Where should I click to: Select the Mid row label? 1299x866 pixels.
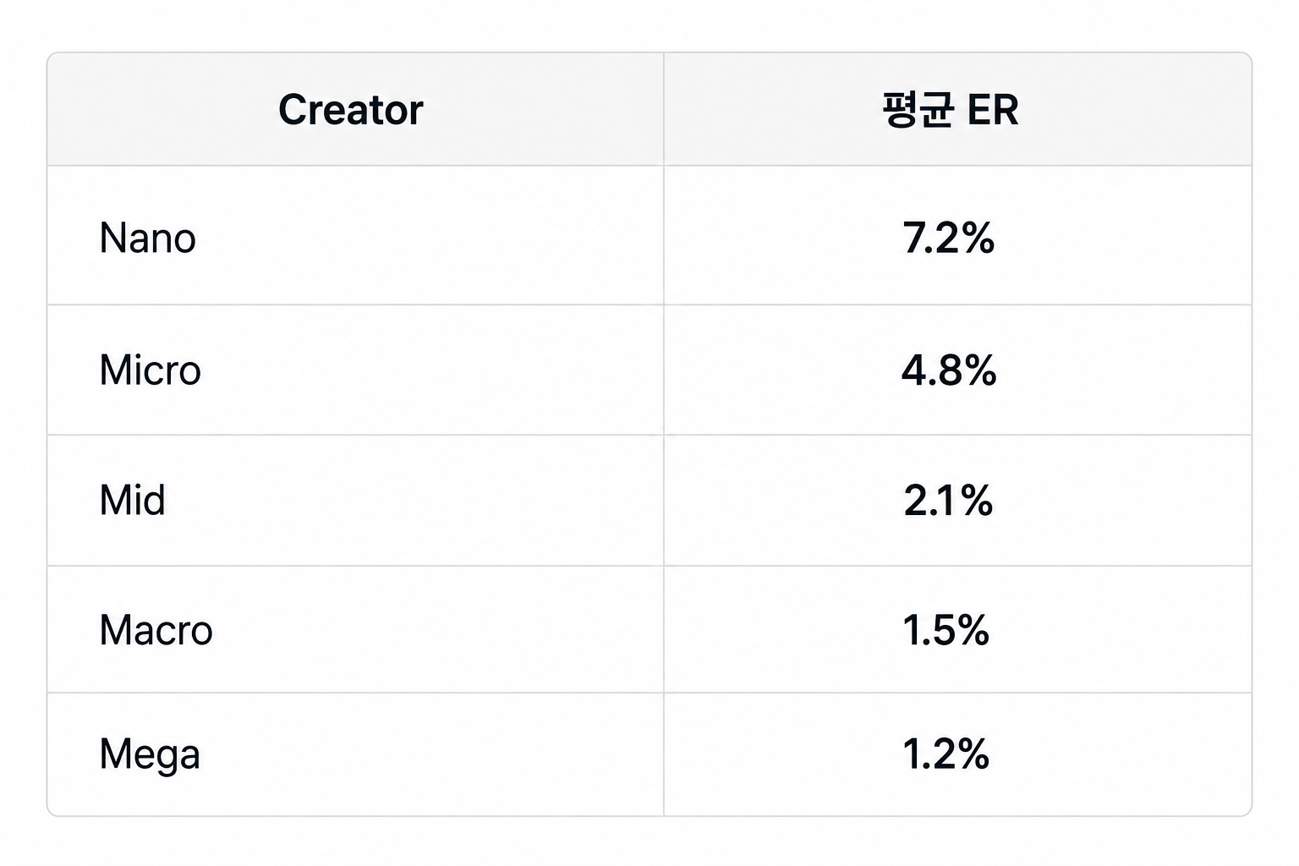pyautogui.click(x=133, y=500)
